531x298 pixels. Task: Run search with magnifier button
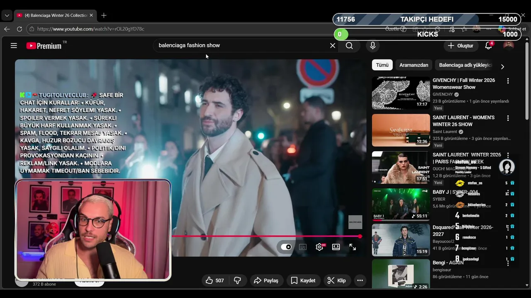tap(349, 46)
